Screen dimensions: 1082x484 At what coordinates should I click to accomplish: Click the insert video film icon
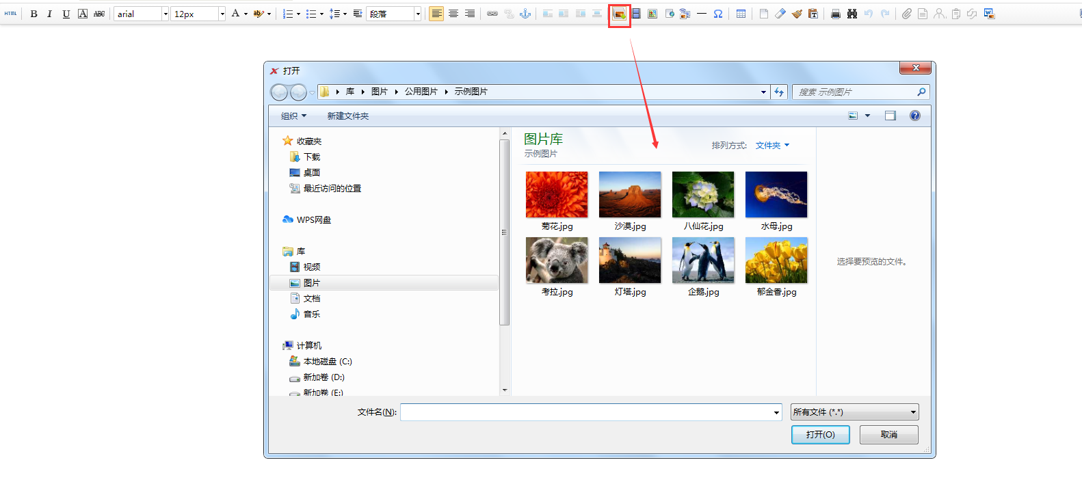636,14
